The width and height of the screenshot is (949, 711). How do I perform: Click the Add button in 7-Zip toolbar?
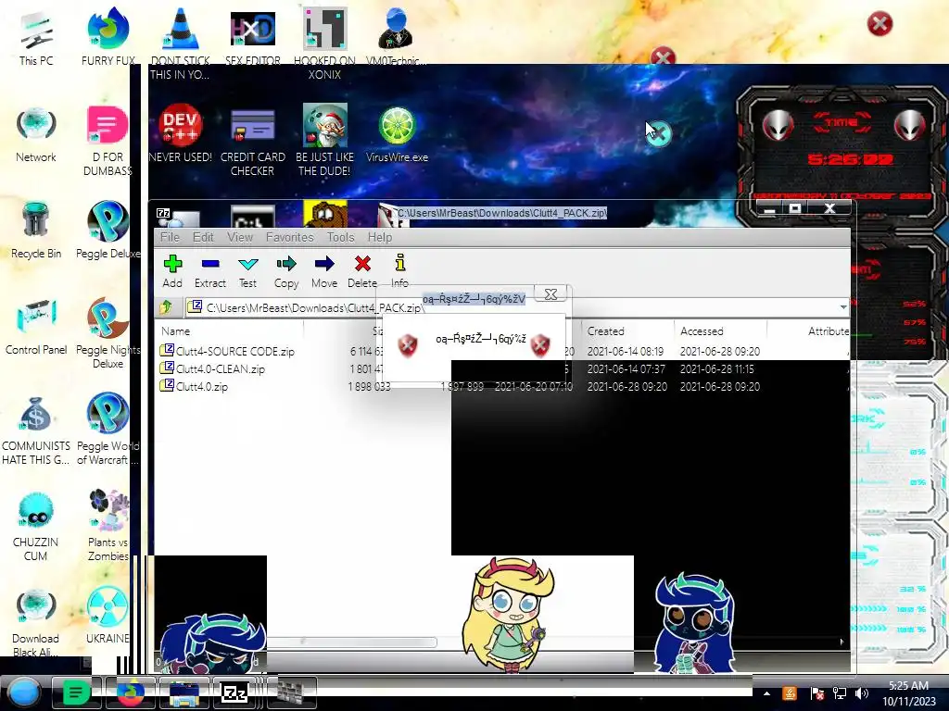[x=172, y=271]
